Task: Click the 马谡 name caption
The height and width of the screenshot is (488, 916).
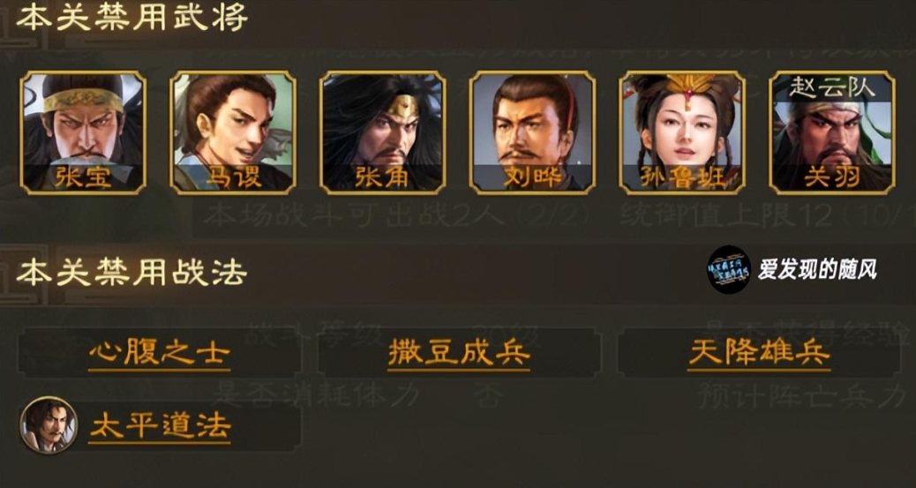Action: (x=232, y=176)
